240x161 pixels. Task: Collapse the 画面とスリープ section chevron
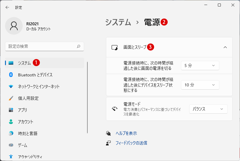[x=225, y=47]
